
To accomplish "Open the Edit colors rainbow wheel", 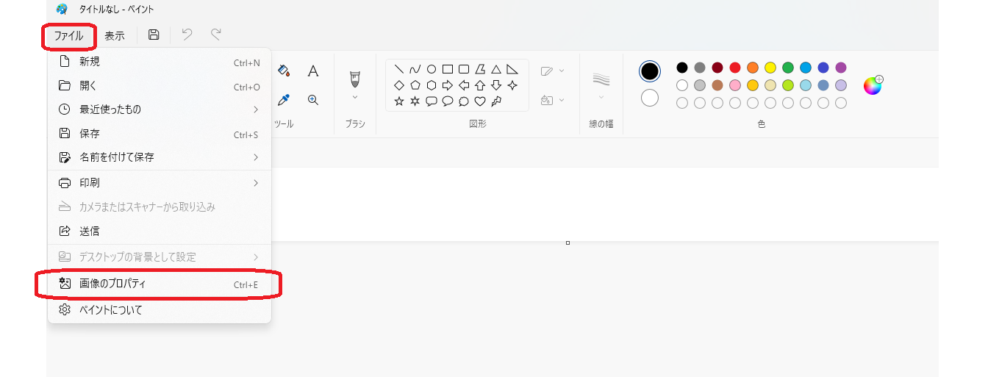I will (x=873, y=85).
